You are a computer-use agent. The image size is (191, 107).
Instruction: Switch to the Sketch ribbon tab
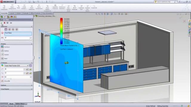[x=19, y=13]
